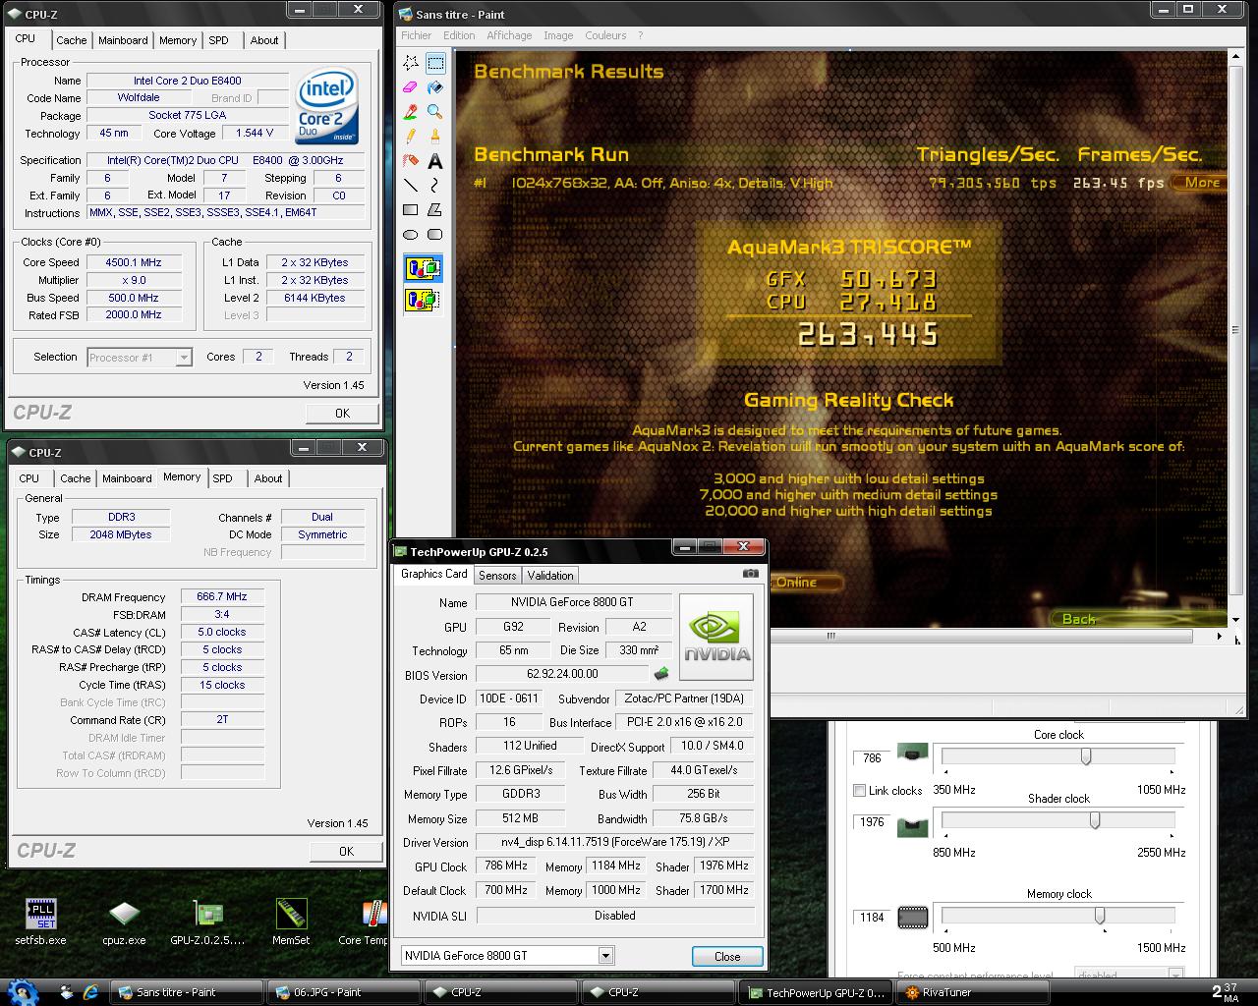Viewport: 1258px width, 1006px height.
Task: Adjust Core clock slider in RivaTuner
Action: 1086,756
